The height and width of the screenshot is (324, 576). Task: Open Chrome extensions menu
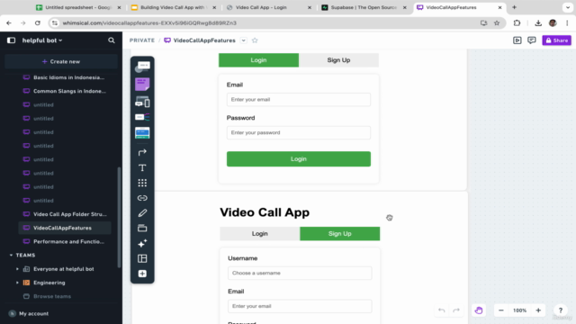pos(517,23)
